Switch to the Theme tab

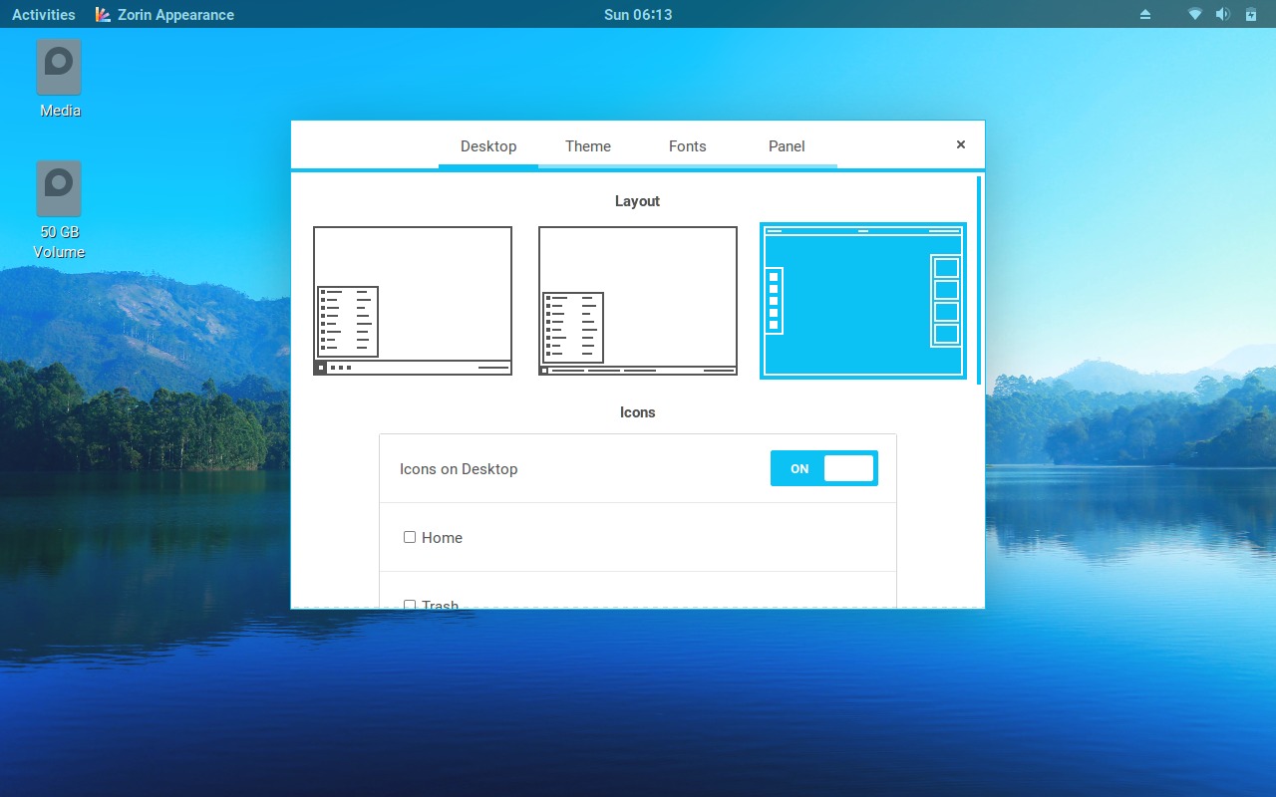tap(587, 145)
